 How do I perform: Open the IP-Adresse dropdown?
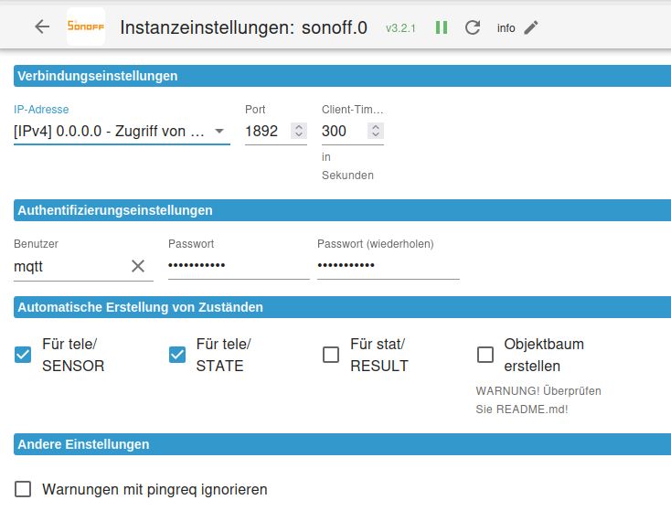click(x=121, y=132)
